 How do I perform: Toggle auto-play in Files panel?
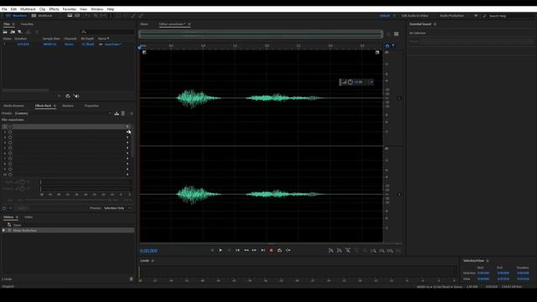[76, 96]
